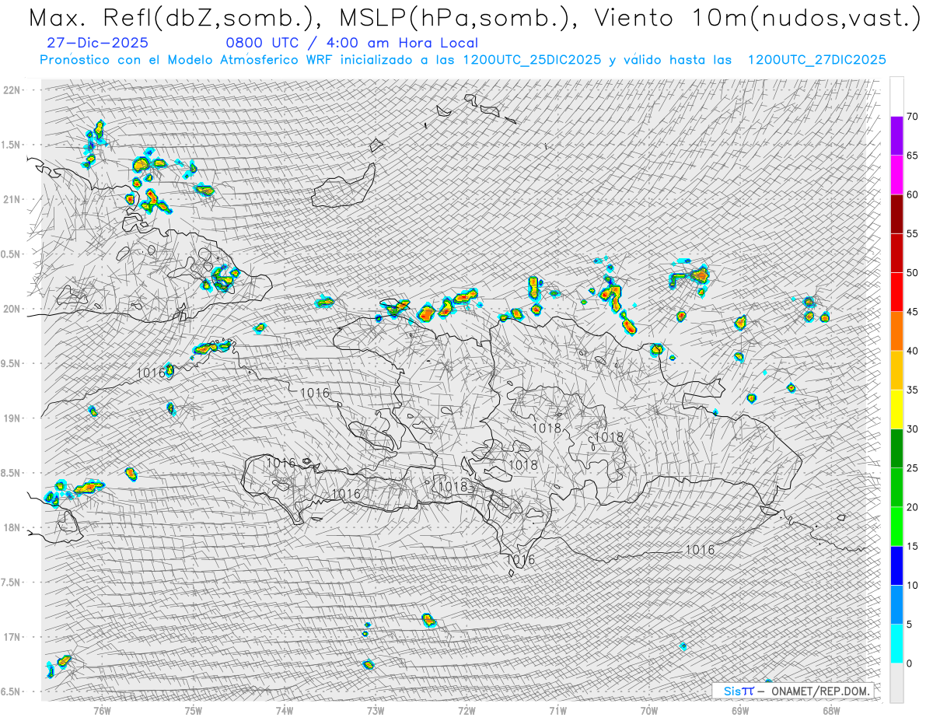
Task: Click the '75W' longitude label
Action: click(194, 709)
